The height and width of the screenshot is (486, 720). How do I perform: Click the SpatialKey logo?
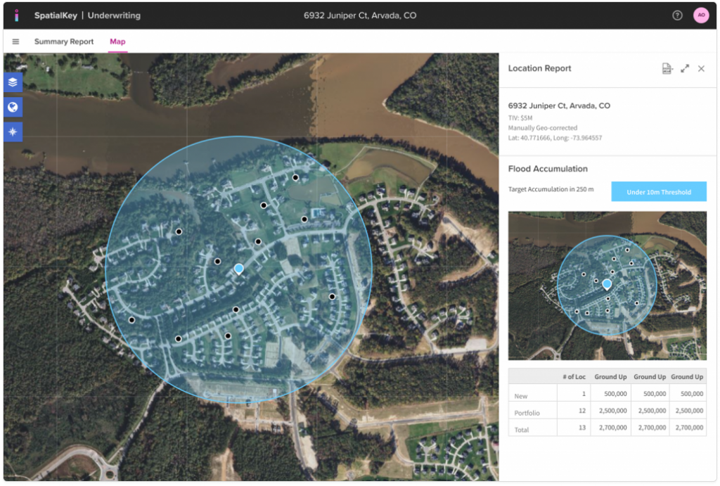point(17,15)
